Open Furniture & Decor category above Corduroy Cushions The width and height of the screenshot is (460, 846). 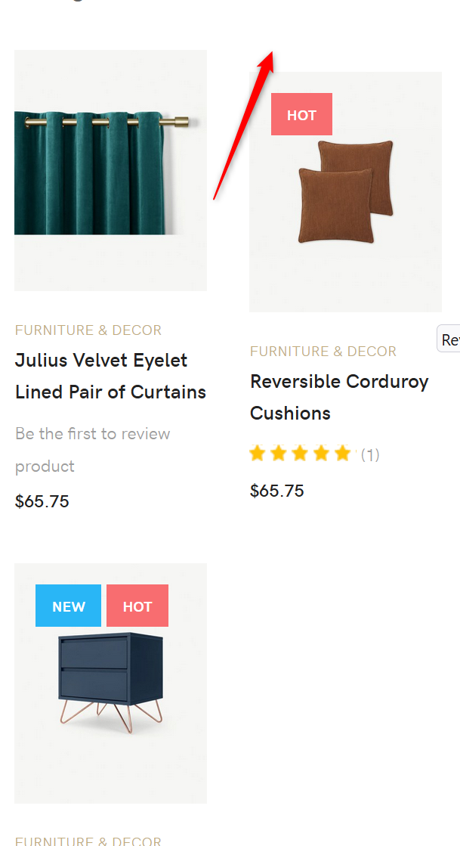[323, 352]
